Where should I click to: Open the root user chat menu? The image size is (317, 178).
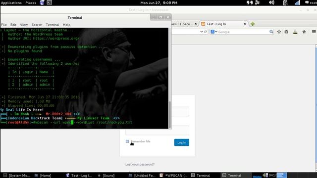point(311,2)
